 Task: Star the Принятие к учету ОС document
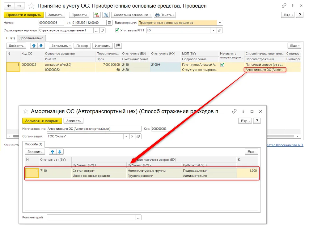[x=31, y=6]
